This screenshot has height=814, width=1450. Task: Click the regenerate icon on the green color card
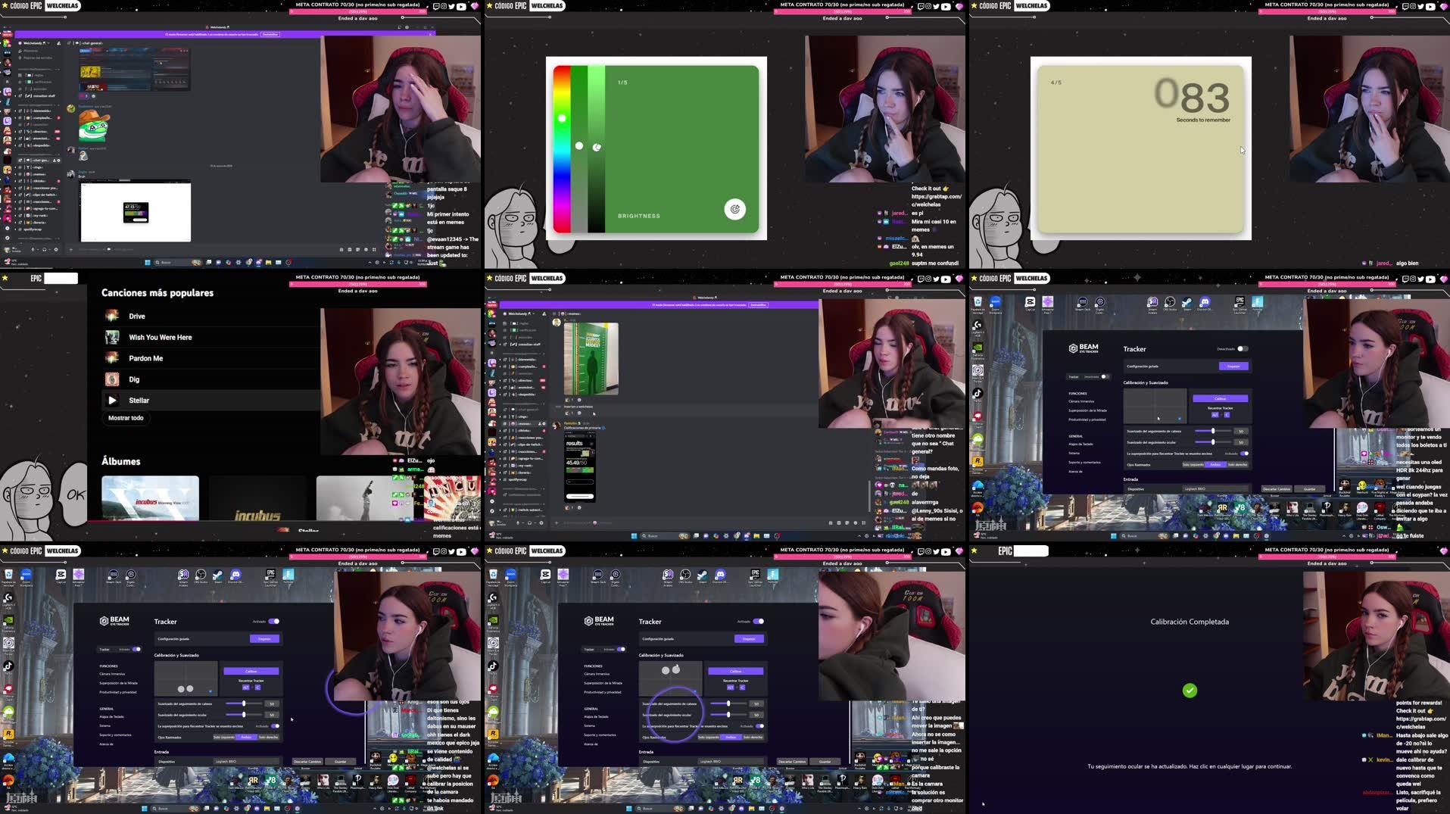click(735, 209)
